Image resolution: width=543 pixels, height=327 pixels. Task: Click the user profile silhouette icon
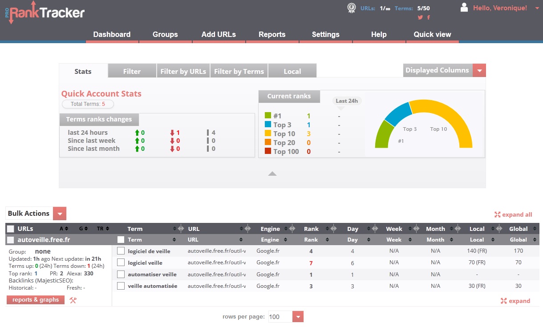click(464, 8)
